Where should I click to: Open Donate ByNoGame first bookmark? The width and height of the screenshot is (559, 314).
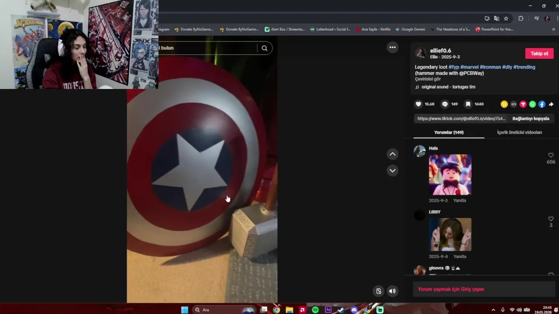click(194, 29)
